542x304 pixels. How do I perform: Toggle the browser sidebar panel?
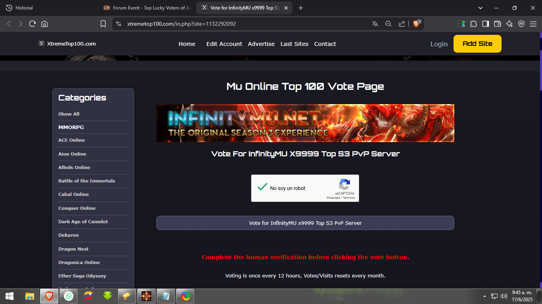point(486,24)
